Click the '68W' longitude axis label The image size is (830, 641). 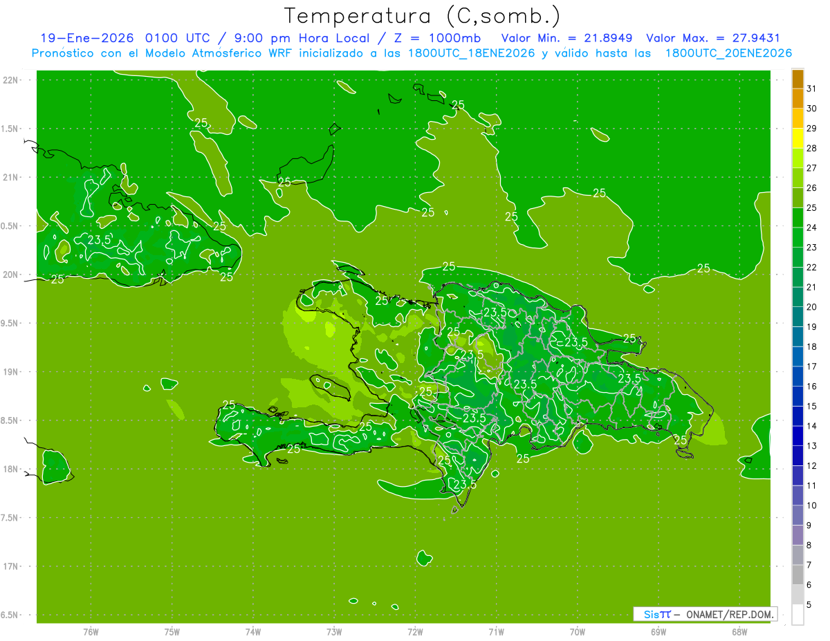click(x=739, y=632)
